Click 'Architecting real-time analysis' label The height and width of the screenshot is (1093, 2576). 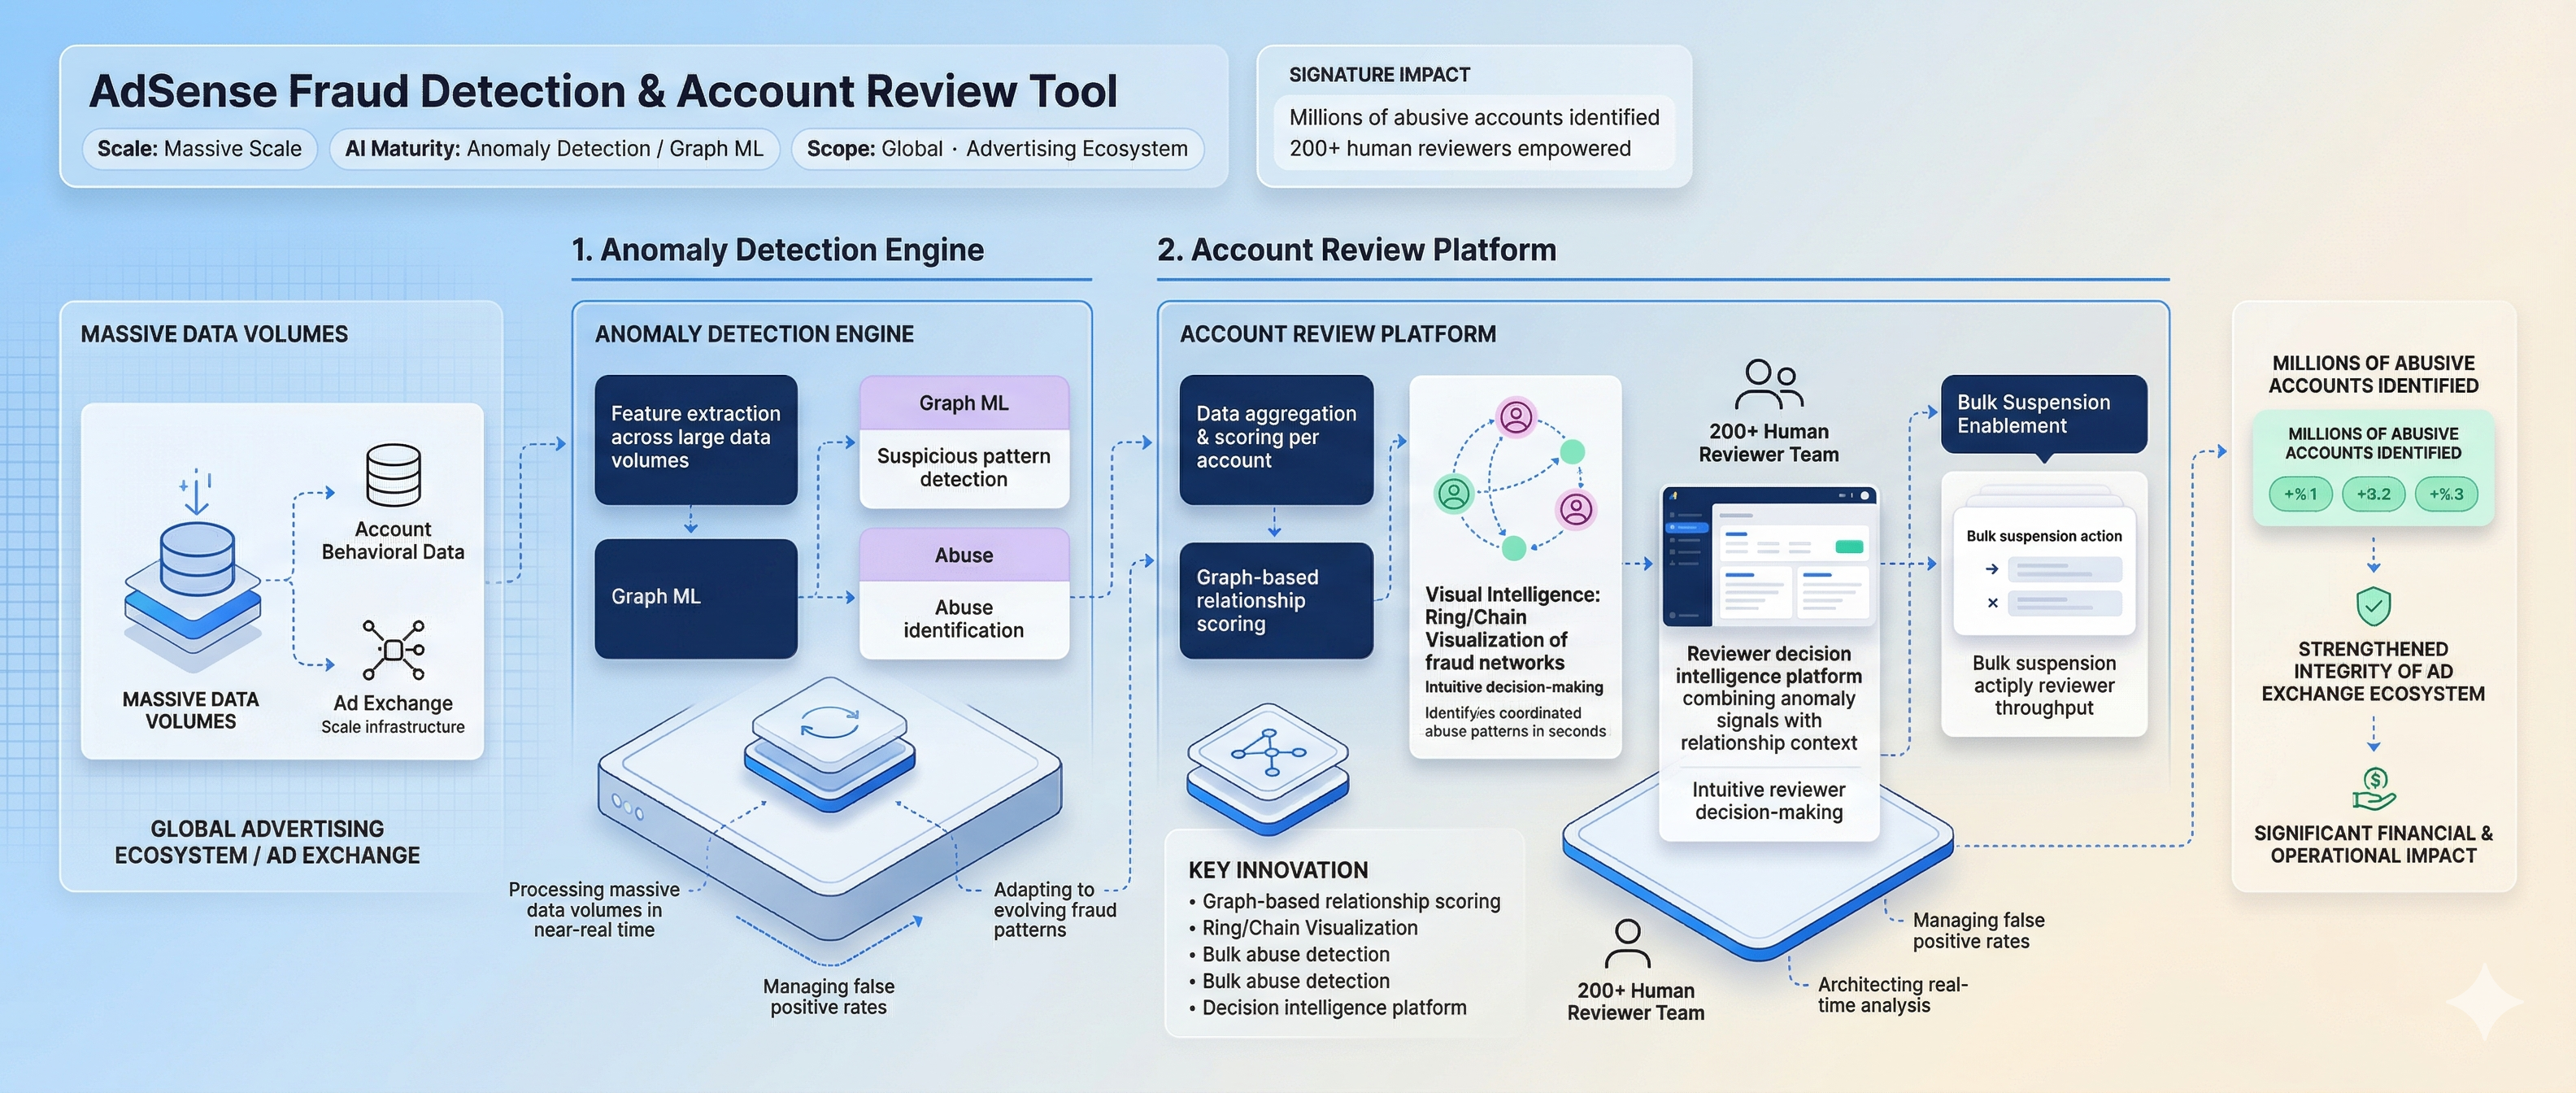point(1892,995)
